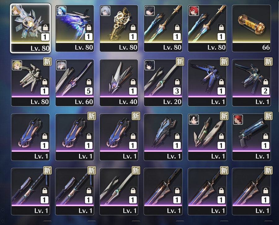Toggle lock icon on the Lv. 60 sword
279x225 pixels.
(89, 82)
